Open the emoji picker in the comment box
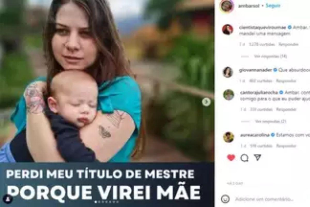Image resolution: width=310 pixels, height=207 pixels. coord(225,199)
